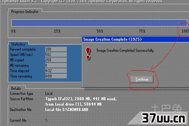Click the 25% progress scale label
The image size is (189, 126).
pos(57,31)
